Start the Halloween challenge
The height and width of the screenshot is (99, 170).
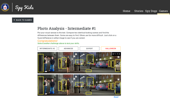point(111,48)
